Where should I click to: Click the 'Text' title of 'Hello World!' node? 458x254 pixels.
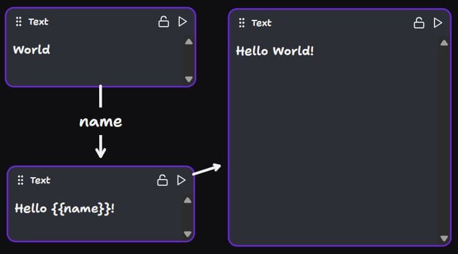pos(262,23)
